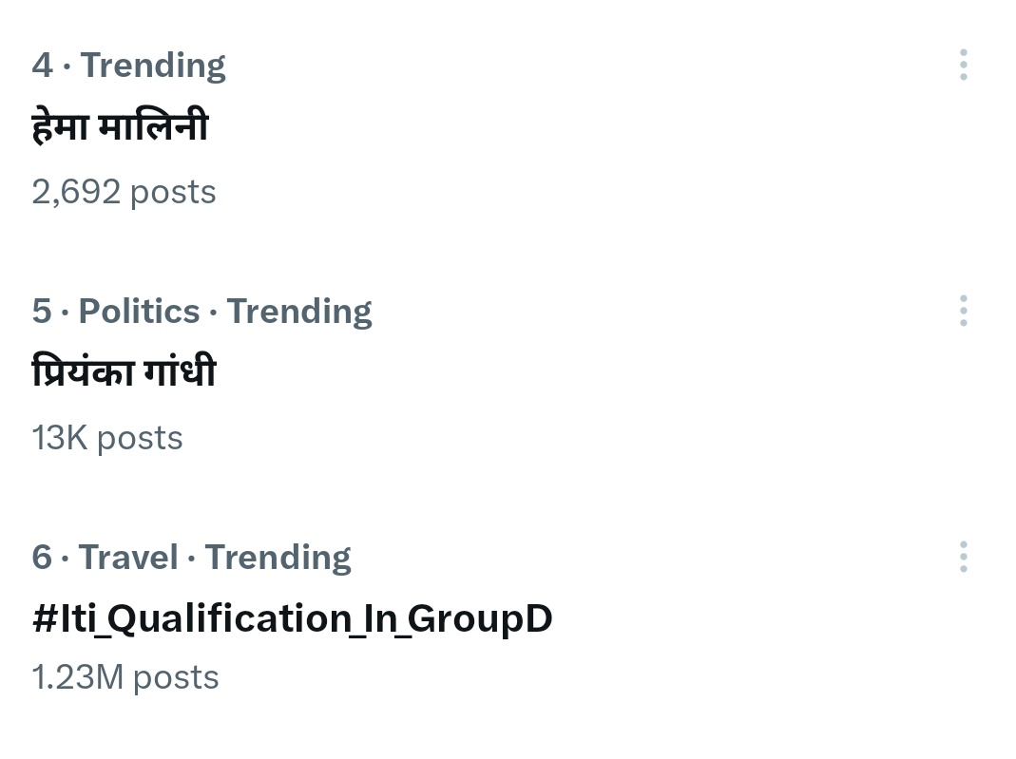
Task: Open the हेमा मालिनी trending topic
Action: pyautogui.click(x=120, y=125)
